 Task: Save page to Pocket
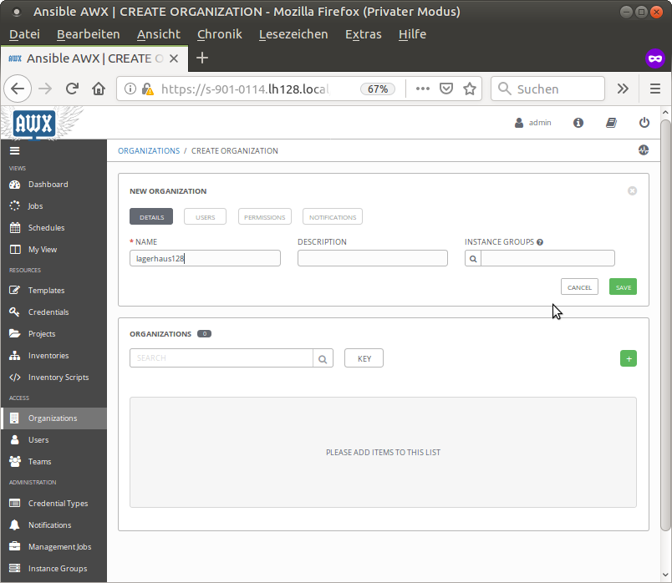(x=446, y=89)
